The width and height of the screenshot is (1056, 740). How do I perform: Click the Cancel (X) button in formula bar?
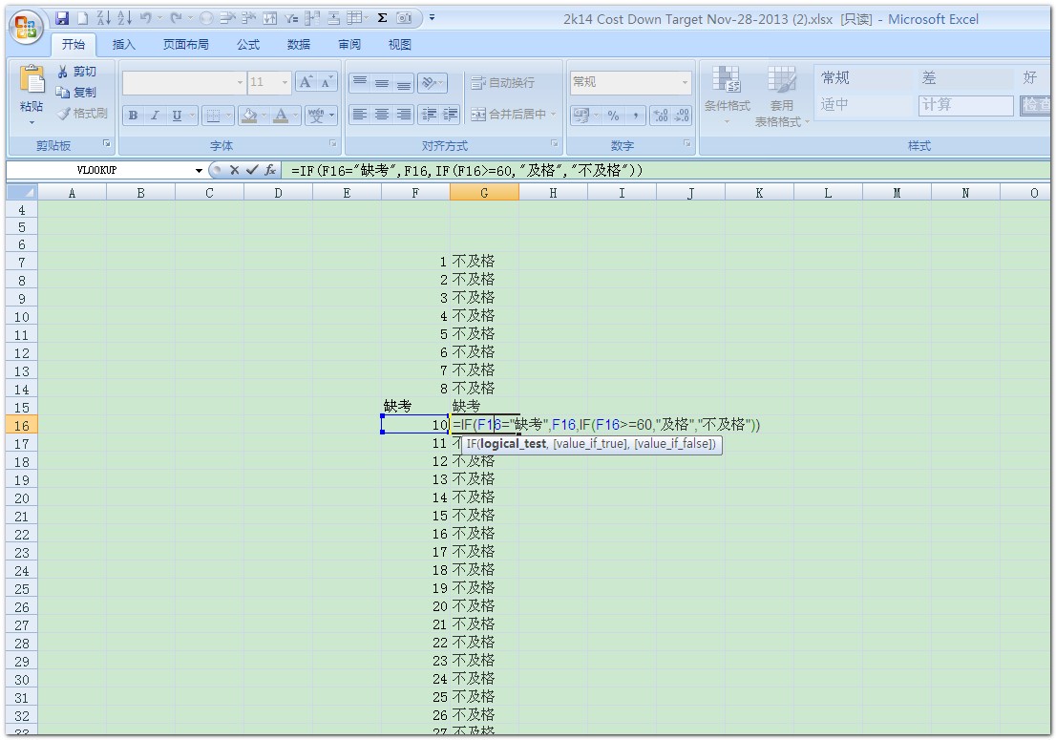pyautogui.click(x=234, y=170)
